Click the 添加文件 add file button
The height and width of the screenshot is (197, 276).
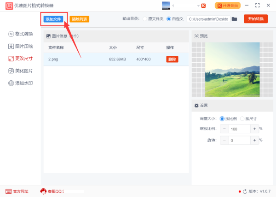[x=53, y=19]
